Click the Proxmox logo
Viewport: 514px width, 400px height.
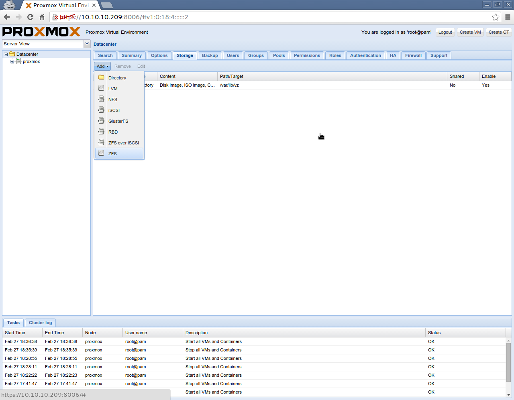41,32
